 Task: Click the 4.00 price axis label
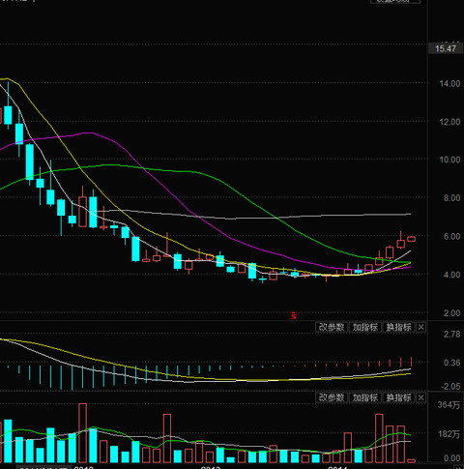[x=451, y=275]
